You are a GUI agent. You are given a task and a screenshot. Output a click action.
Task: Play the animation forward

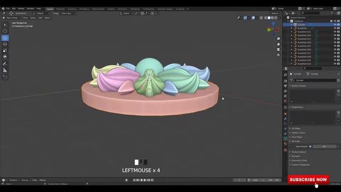145,180
